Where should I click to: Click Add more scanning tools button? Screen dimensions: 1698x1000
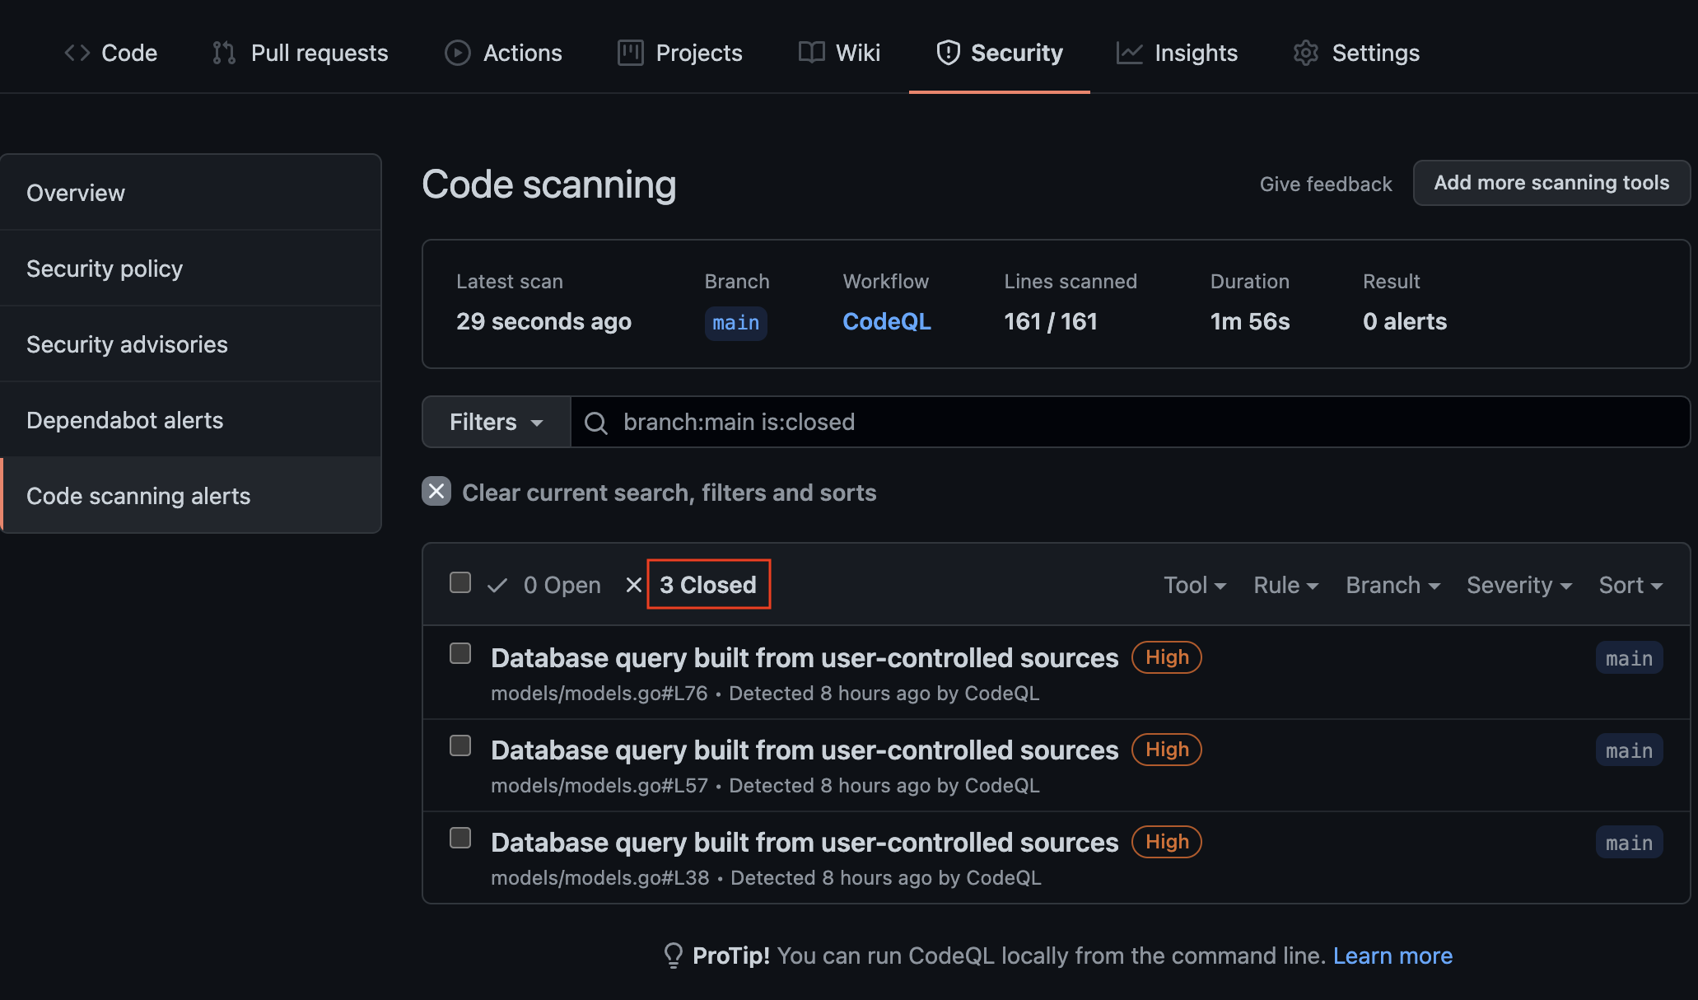point(1551,183)
